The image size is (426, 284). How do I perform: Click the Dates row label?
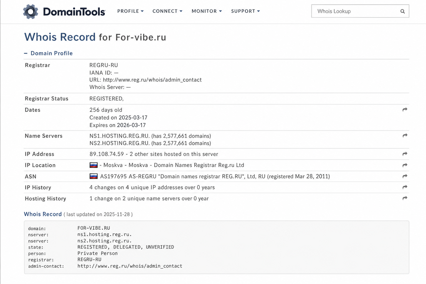33,110
